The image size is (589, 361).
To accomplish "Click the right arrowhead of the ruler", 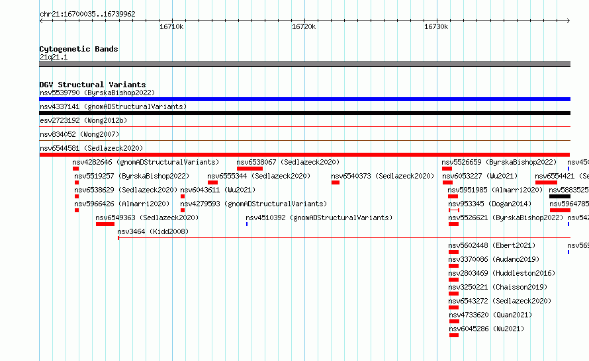I will tap(568, 21).
